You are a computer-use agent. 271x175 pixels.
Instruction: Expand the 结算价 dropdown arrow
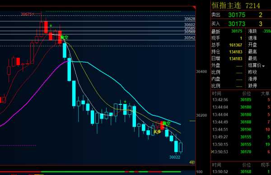point(263,66)
